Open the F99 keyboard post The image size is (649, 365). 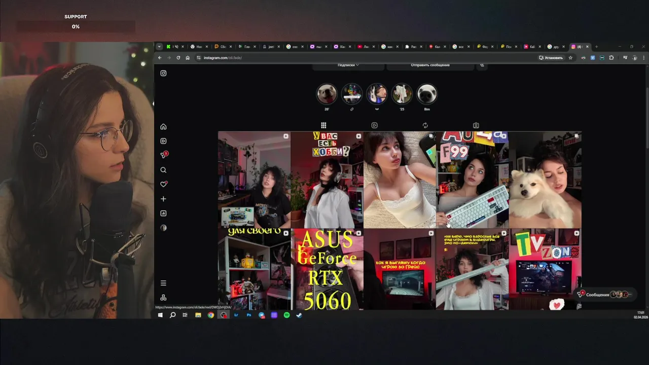[473, 180]
